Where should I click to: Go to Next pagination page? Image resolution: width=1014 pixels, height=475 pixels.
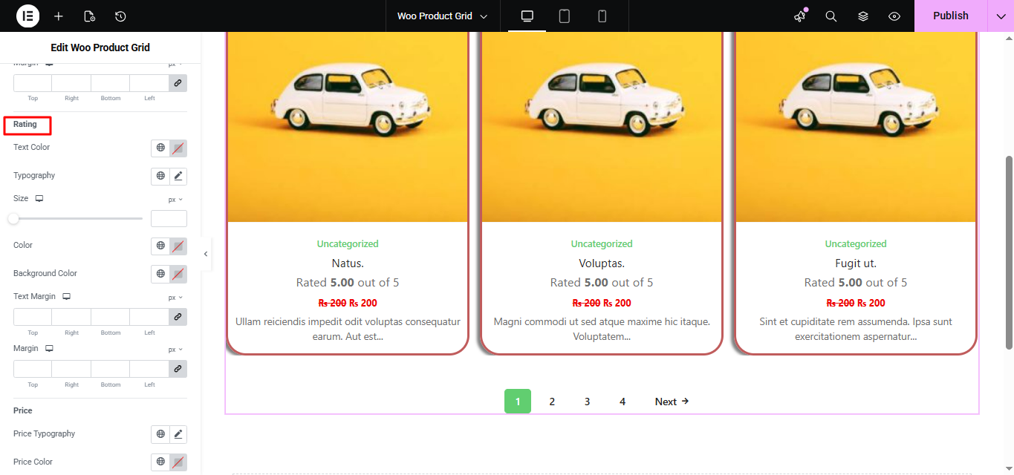pyautogui.click(x=672, y=402)
